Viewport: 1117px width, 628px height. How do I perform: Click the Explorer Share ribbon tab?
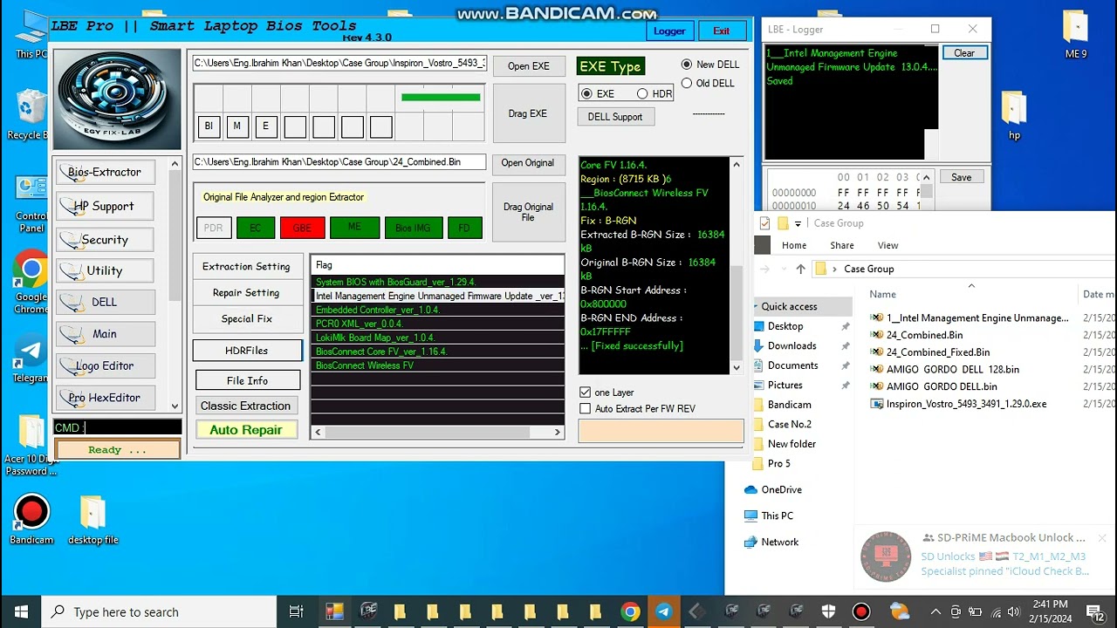coord(842,245)
